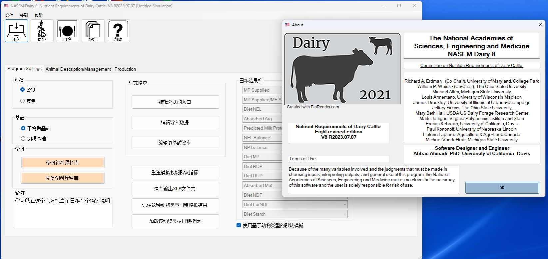548x259 pixels.
Task: Click the 编辑导入数据 button
Action: coord(175,122)
